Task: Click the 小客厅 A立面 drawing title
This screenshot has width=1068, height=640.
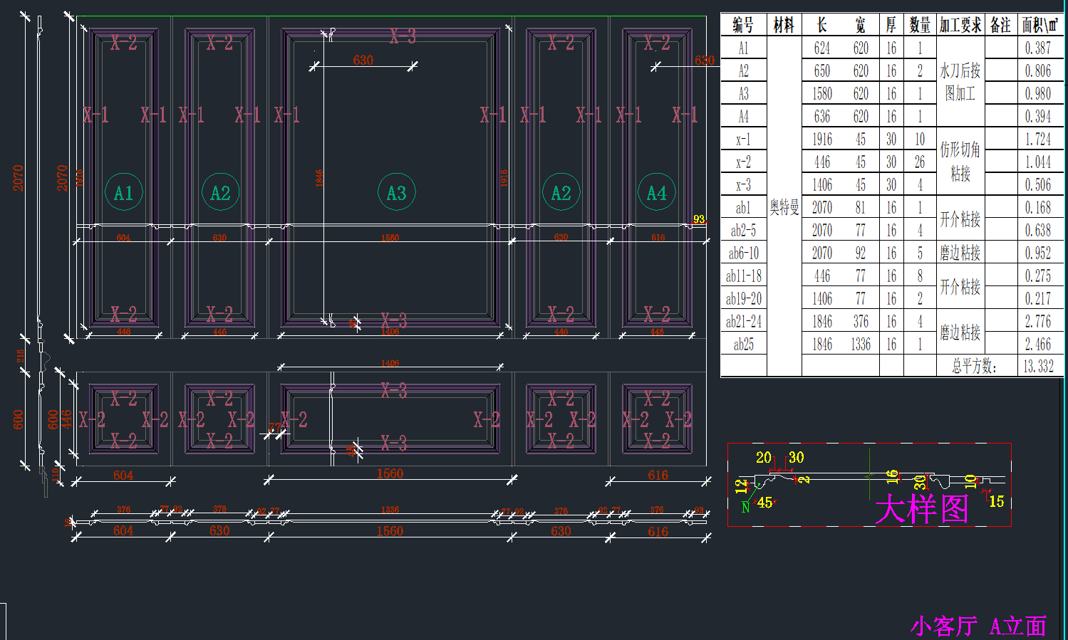Action: [978, 626]
